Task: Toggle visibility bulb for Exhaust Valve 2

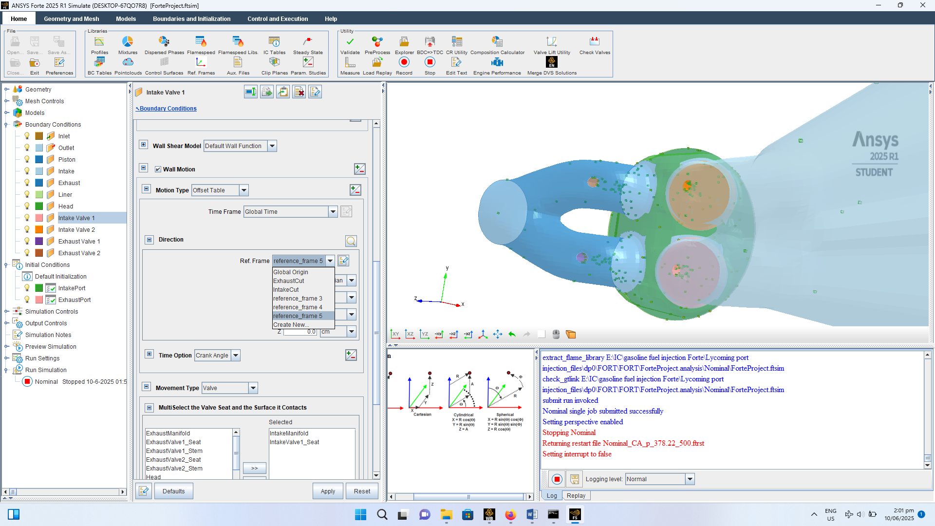Action: pyautogui.click(x=27, y=253)
